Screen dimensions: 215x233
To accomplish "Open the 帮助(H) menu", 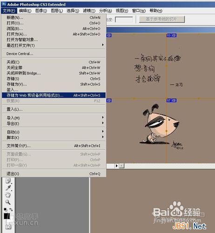I will (156, 11).
